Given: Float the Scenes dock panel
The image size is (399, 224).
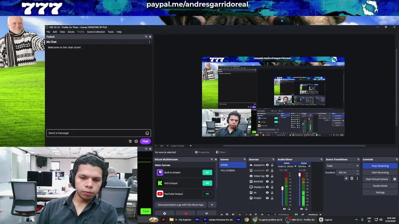Looking at the screenshot, I should click(244, 159).
